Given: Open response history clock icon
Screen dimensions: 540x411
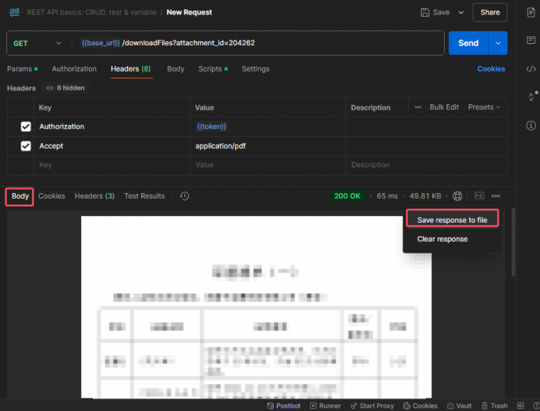Looking at the screenshot, I should tap(184, 196).
